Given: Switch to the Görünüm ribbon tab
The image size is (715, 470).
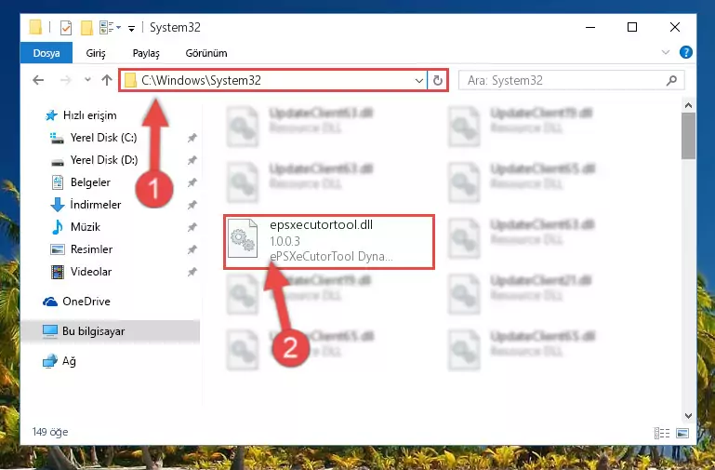Looking at the screenshot, I should (x=206, y=53).
